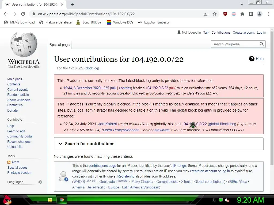274x205 pixels.
Task: Open the Talk link in the top bar
Action: 206,32
